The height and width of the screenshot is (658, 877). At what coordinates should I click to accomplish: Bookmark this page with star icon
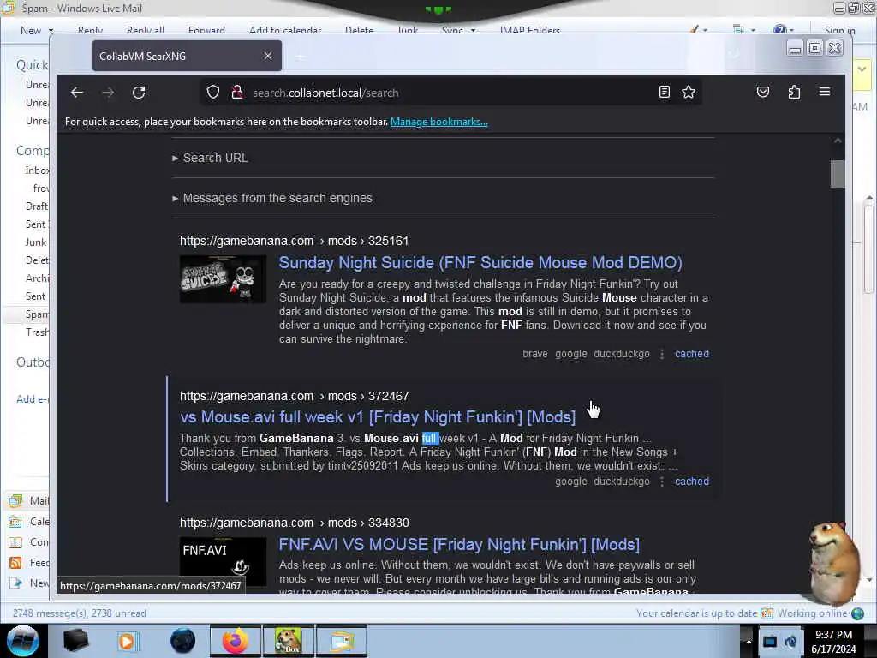click(689, 93)
